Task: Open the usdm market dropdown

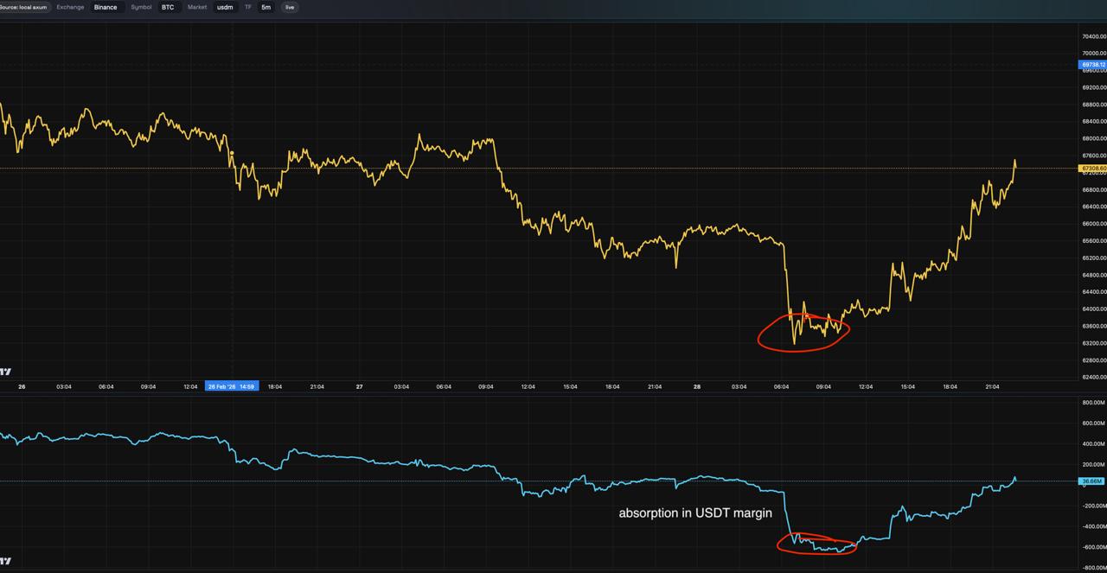Action: pyautogui.click(x=225, y=7)
